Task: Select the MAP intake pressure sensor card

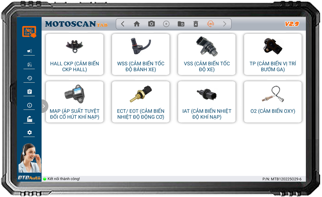Action: point(74,102)
